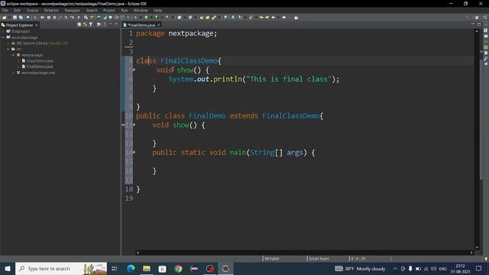
Task: Expand the ClassDemo.java node
Action: coord(18,61)
